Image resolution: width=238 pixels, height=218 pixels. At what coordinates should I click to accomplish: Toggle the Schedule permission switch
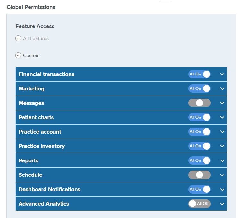[200, 175]
